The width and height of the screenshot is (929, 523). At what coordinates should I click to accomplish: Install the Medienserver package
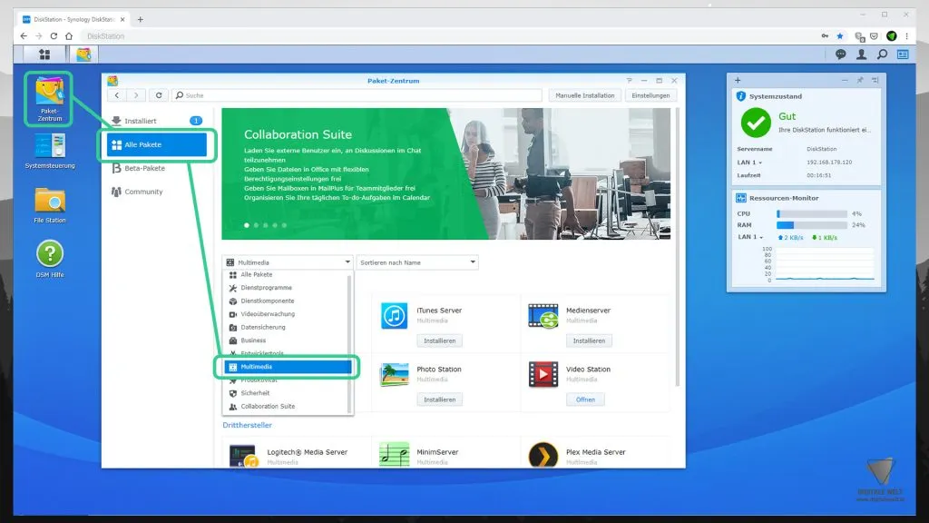click(x=589, y=341)
